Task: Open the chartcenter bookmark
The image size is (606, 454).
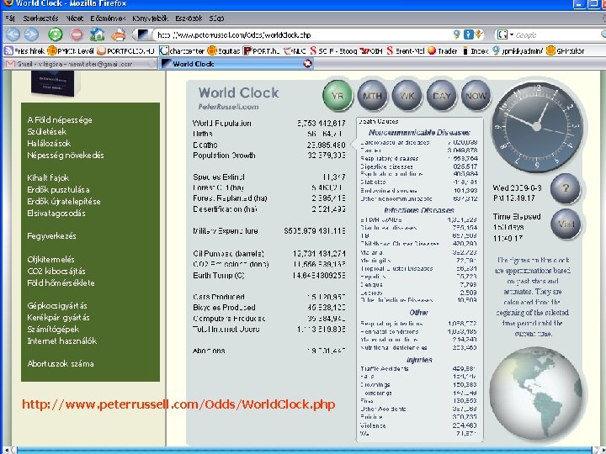Action: (x=182, y=50)
